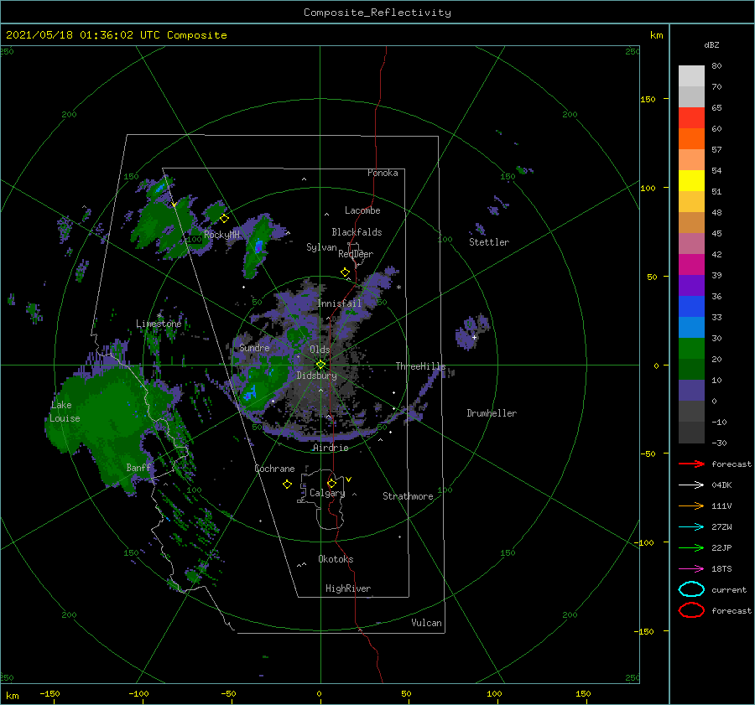Click the white 04DK arrow icon
755x705 pixels.
click(x=691, y=485)
